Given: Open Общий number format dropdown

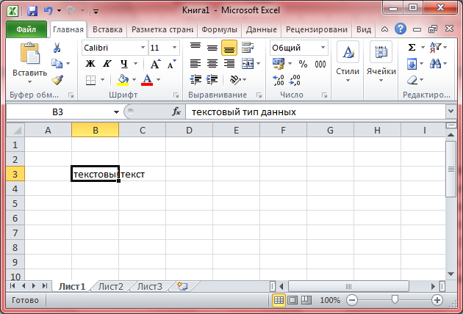Looking at the screenshot, I should click(x=323, y=48).
